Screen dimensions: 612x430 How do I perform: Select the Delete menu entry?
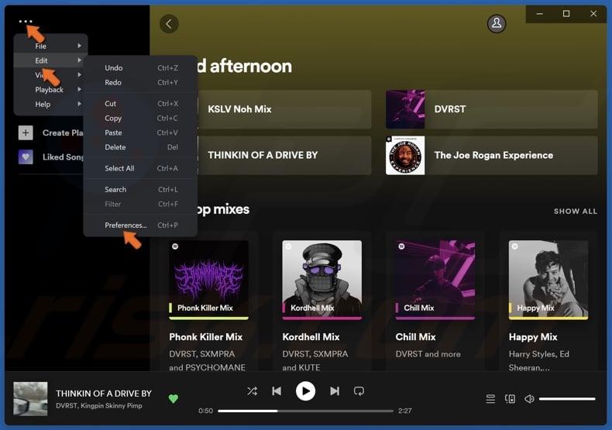tap(141, 147)
